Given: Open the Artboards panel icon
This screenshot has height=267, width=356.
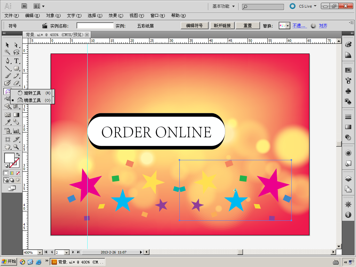Looking at the screenshot, I should point(348,189).
